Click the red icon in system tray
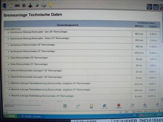 [142, 115]
